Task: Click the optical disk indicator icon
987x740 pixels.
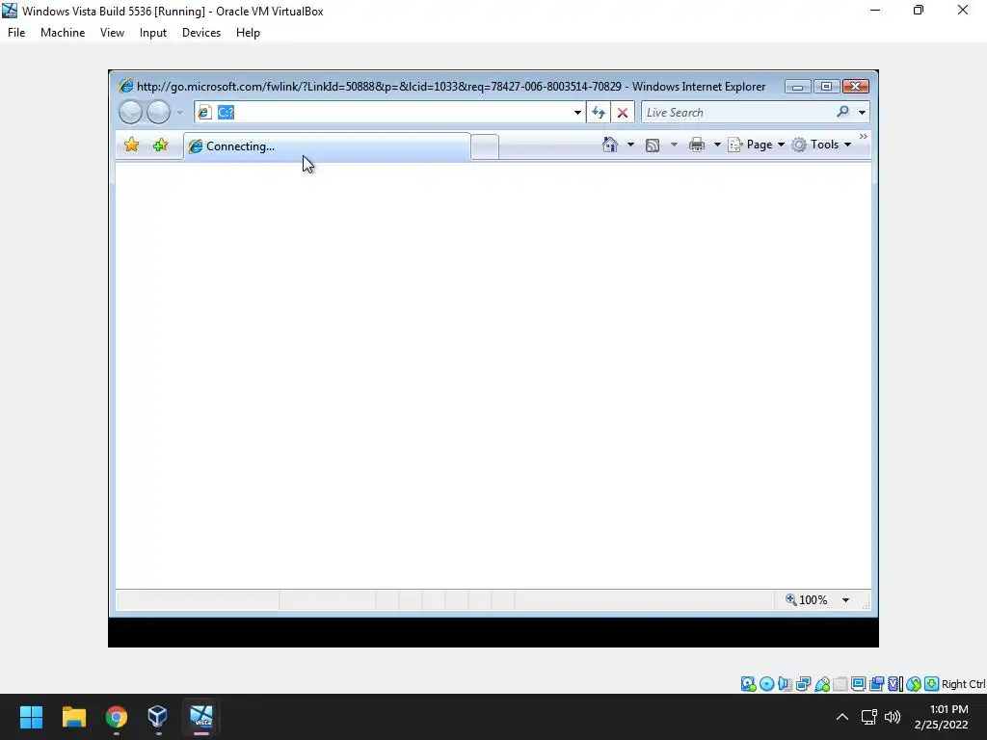Action: 766,684
